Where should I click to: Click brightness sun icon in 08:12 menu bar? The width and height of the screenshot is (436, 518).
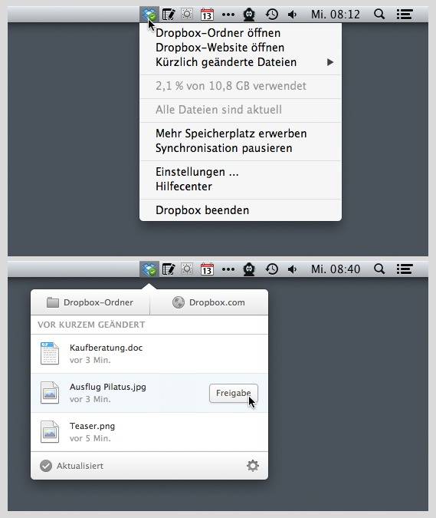(x=187, y=15)
